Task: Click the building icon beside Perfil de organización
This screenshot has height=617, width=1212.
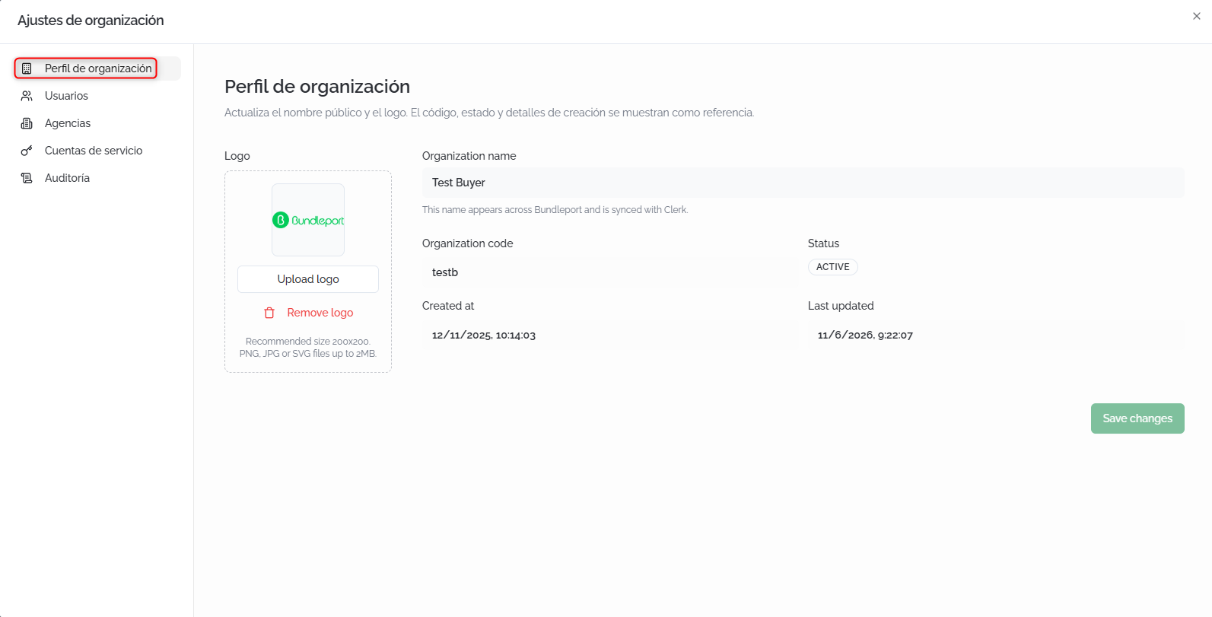Action: (x=27, y=68)
